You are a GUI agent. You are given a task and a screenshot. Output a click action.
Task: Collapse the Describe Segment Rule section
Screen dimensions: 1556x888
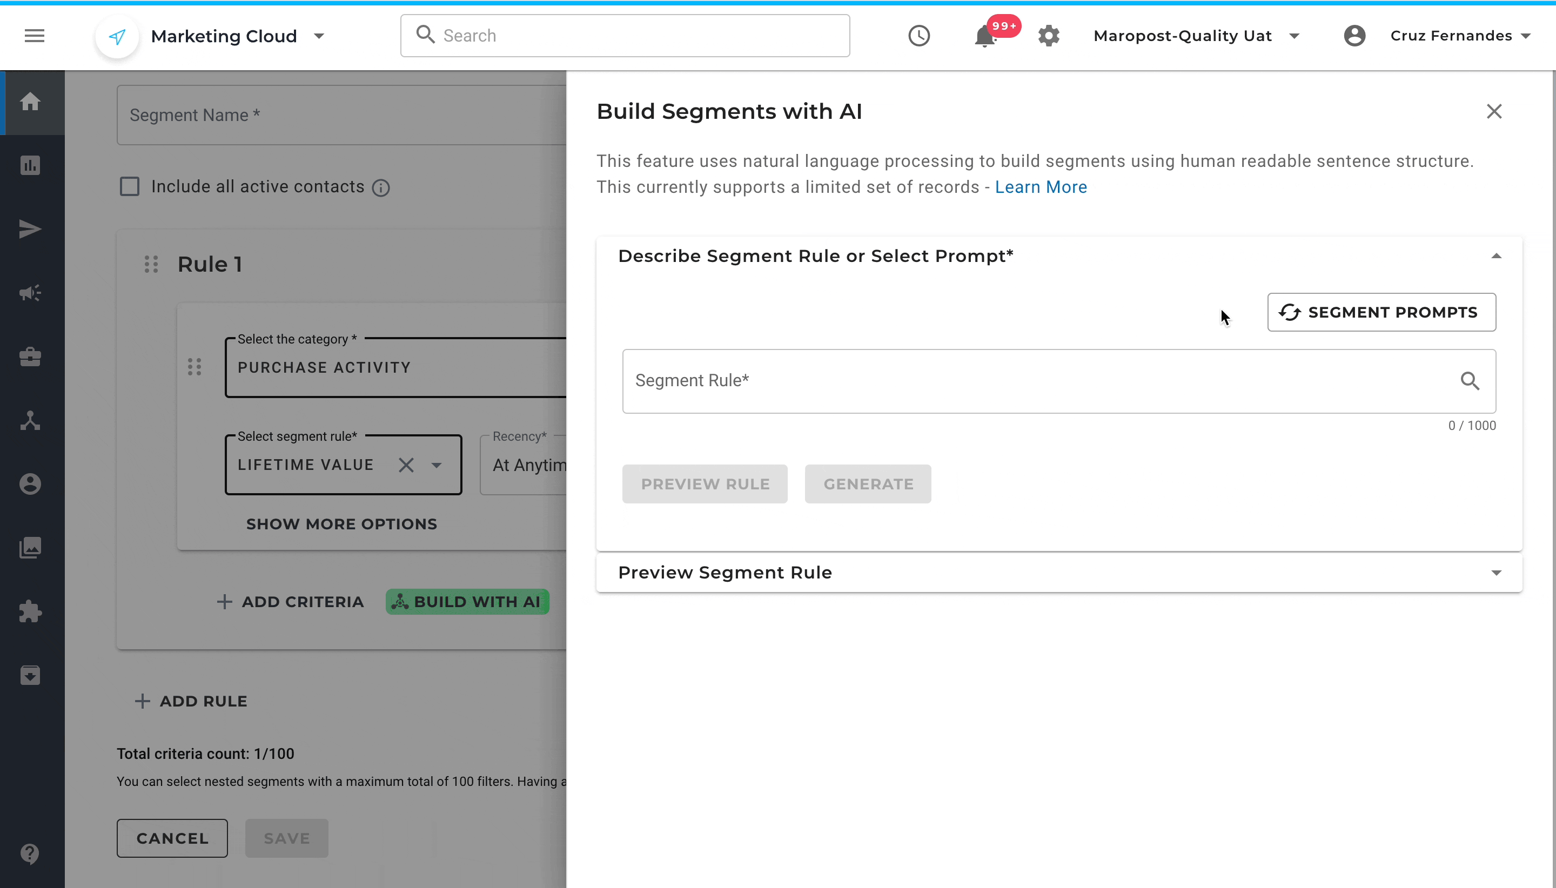pos(1495,256)
